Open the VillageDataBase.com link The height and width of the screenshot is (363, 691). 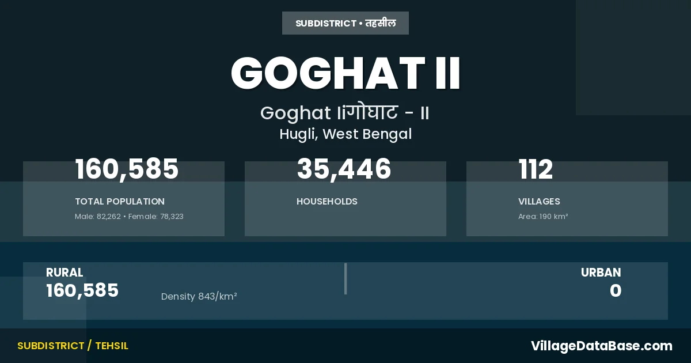(x=601, y=346)
